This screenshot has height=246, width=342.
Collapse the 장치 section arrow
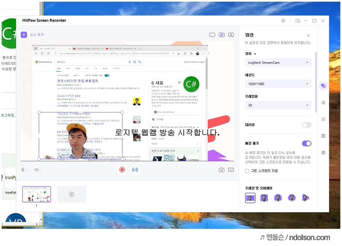pyautogui.click(x=255, y=54)
